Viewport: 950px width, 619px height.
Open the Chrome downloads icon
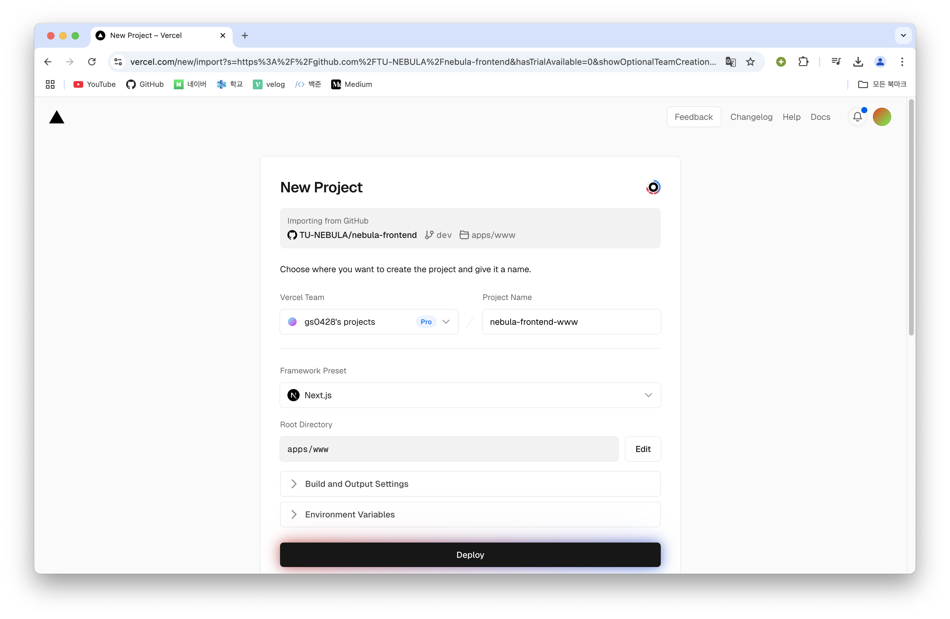coord(858,62)
